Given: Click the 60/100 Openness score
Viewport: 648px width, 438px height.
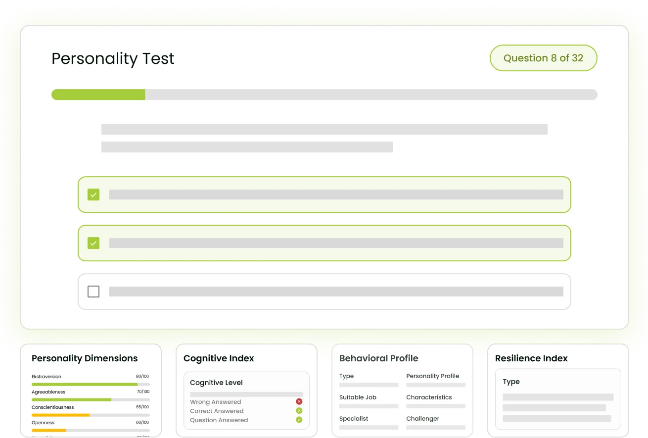Looking at the screenshot, I should (142, 423).
